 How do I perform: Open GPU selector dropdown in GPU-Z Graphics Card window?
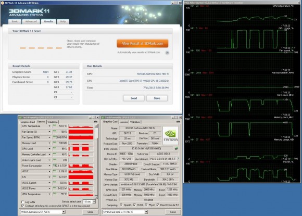pyautogui.click(x=146, y=212)
